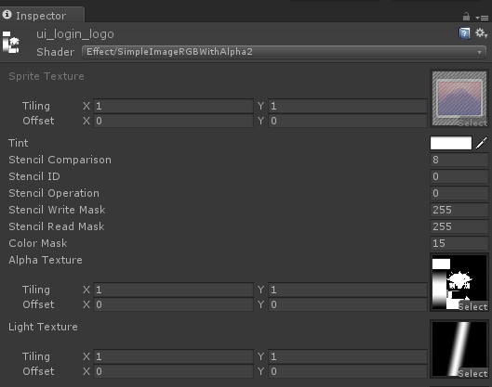492x387 pixels.
Task: Open the Inspector panel options menu
Action: coord(482,18)
